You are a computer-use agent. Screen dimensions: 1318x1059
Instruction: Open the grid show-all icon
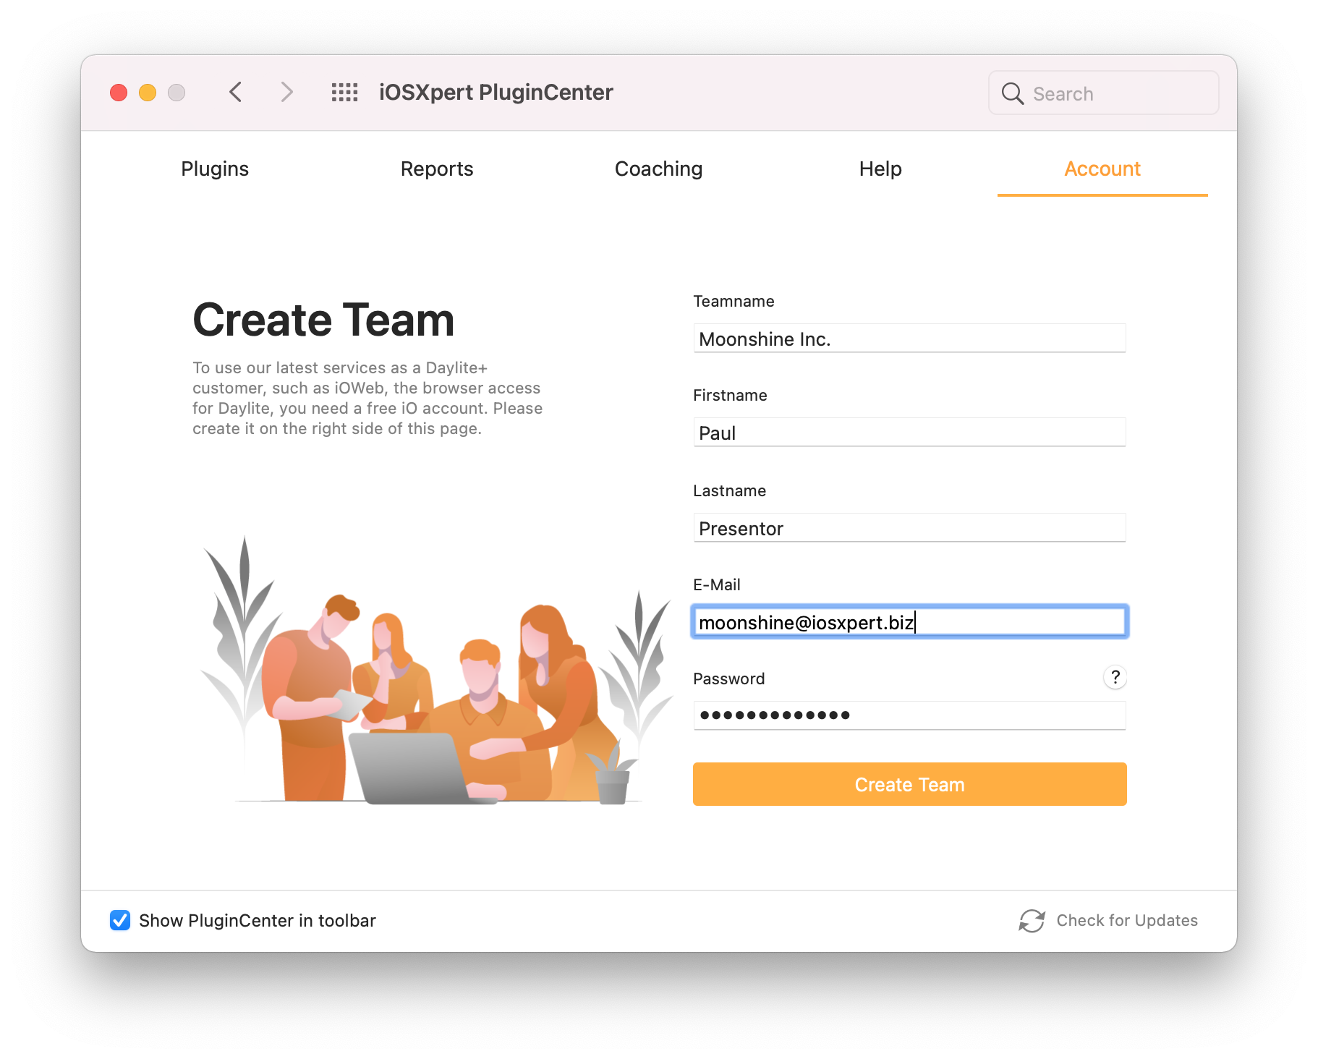tap(344, 92)
